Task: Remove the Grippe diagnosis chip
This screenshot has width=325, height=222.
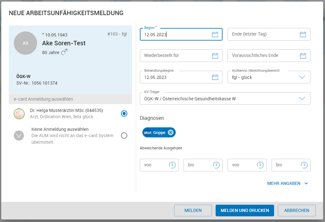Action: (170, 132)
